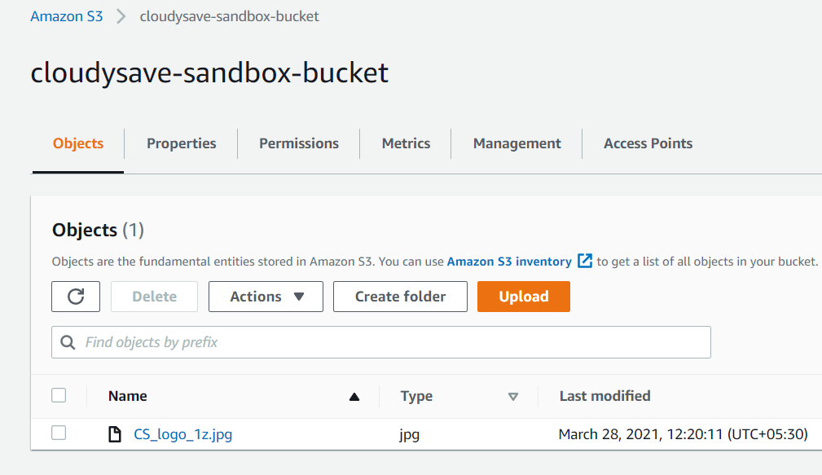Open the Actions dropdown menu
822x475 pixels.
pos(266,297)
